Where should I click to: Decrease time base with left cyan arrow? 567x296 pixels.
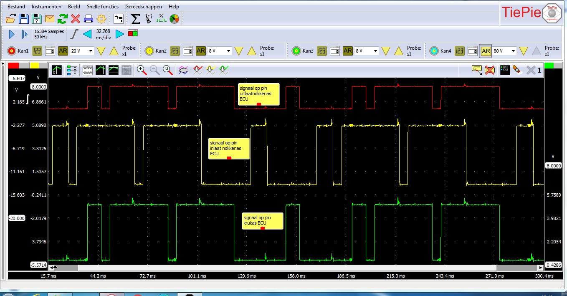point(87,34)
